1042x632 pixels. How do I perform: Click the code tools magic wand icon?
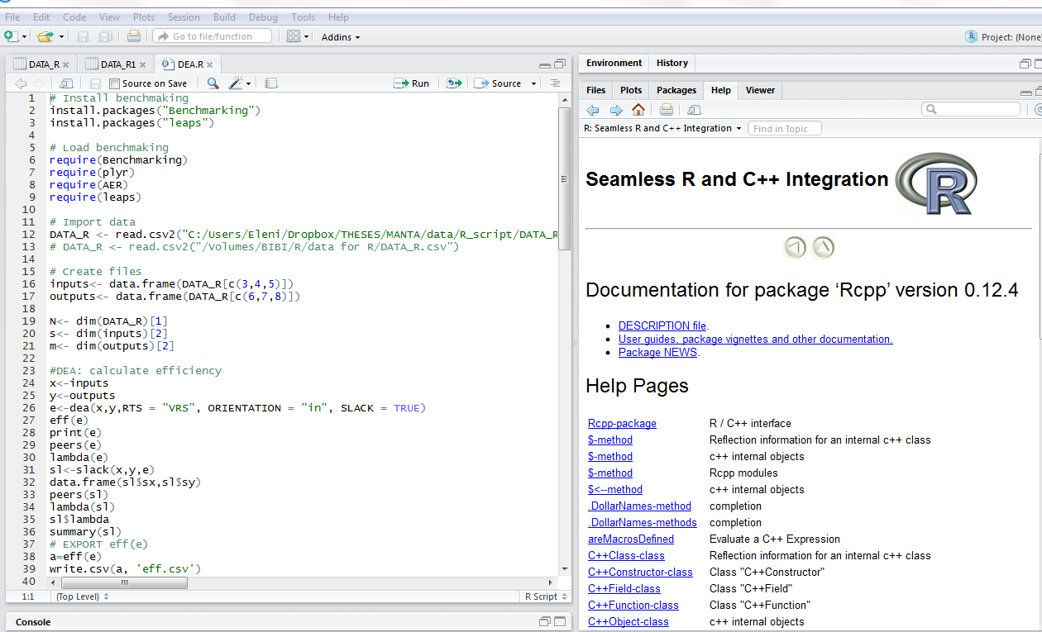tap(237, 83)
